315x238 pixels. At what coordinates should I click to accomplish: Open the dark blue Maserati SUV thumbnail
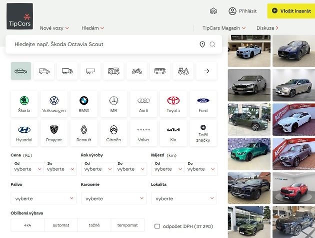[x=293, y=51]
